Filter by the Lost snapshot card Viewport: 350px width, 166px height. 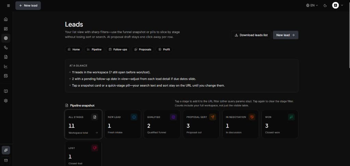[83, 153]
